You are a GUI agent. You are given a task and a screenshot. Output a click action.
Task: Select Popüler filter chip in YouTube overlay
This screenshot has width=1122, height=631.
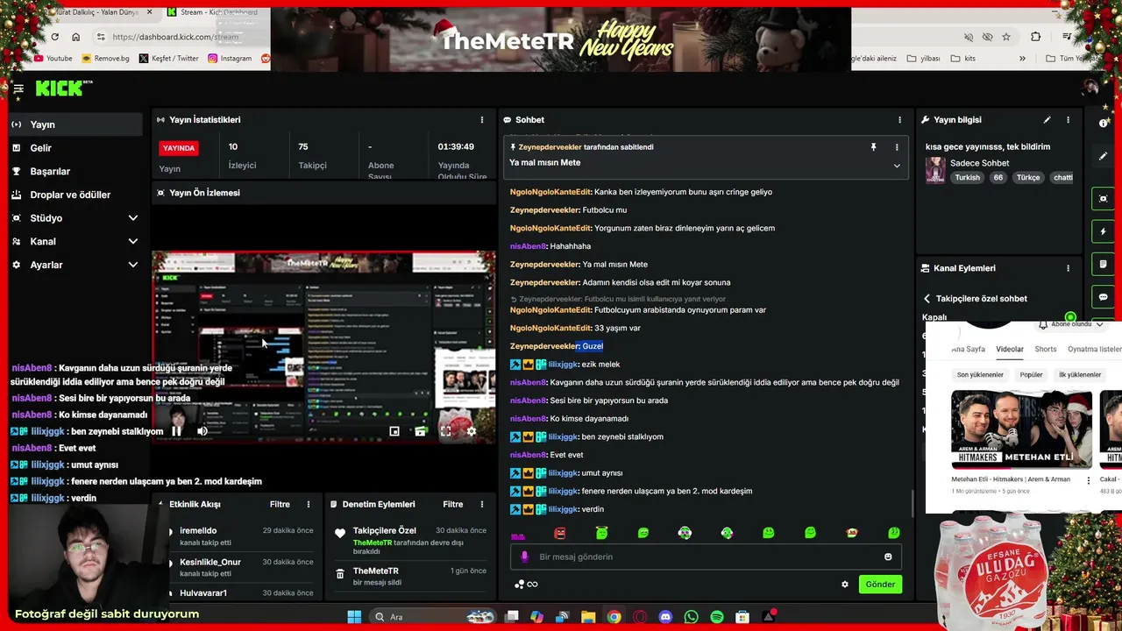point(1031,375)
